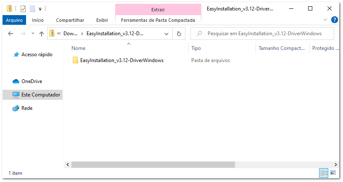The image size is (343, 182).
Task: Select Ferramentas de Pasta Compactada tab
Action: click(x=158, y=20)
